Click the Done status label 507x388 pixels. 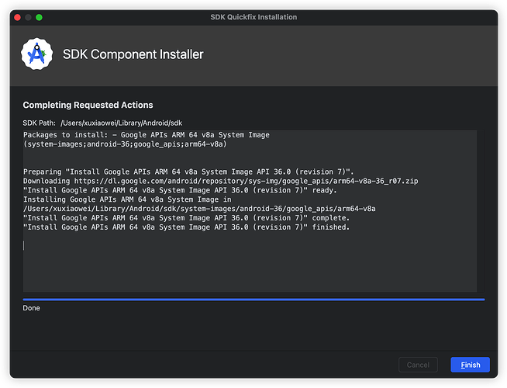point(32,308)
